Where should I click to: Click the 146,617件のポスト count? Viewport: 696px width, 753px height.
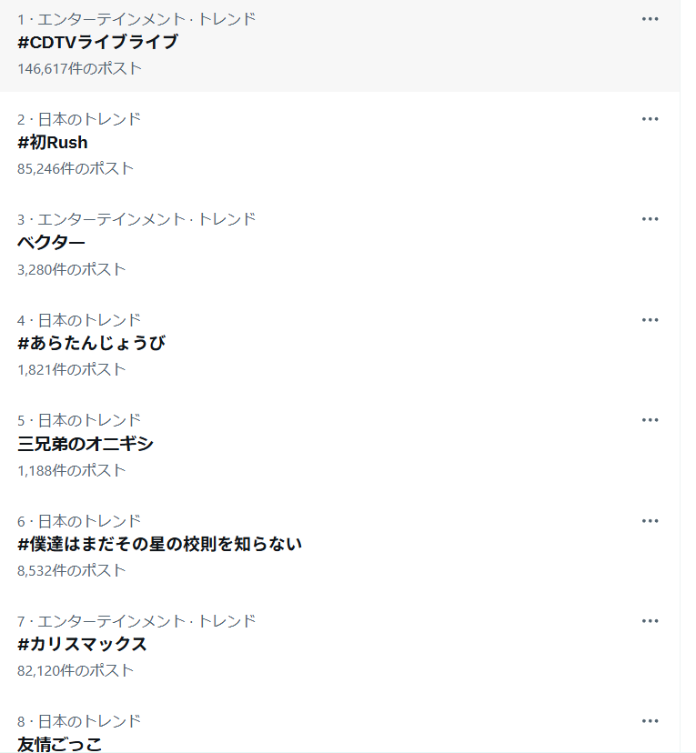(x=79, y=68)
